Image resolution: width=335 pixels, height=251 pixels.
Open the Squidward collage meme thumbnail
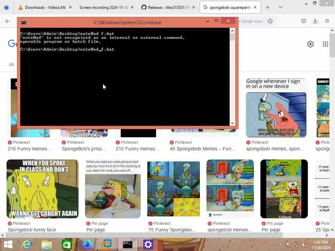pos(173,189)
